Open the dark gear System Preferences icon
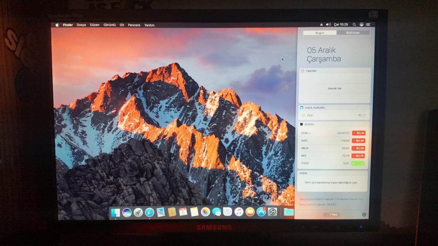 pos(272,211)
